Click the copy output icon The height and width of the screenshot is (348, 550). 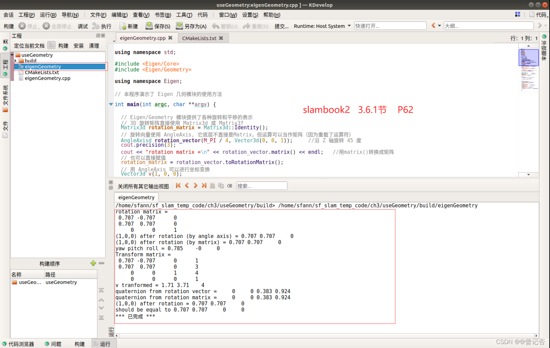pos(221,186)
